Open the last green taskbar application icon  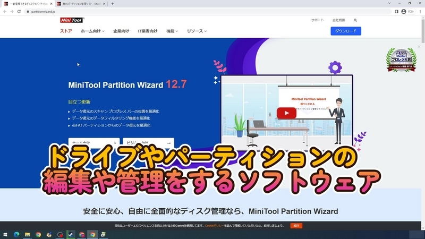coord(103,235)
